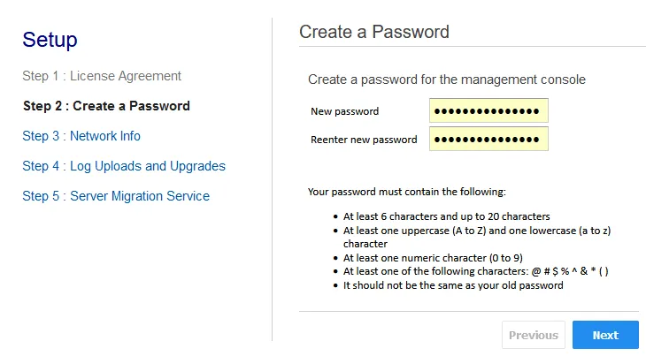Select Step 2 Create a Password
Image resolution: width=646 pixels, height=356 pixels.
tap(106, 106)
